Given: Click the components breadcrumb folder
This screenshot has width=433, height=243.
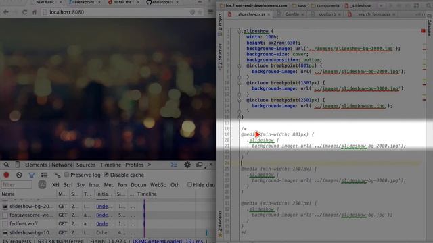Looking at the screenshot, I should pos(325,6).
